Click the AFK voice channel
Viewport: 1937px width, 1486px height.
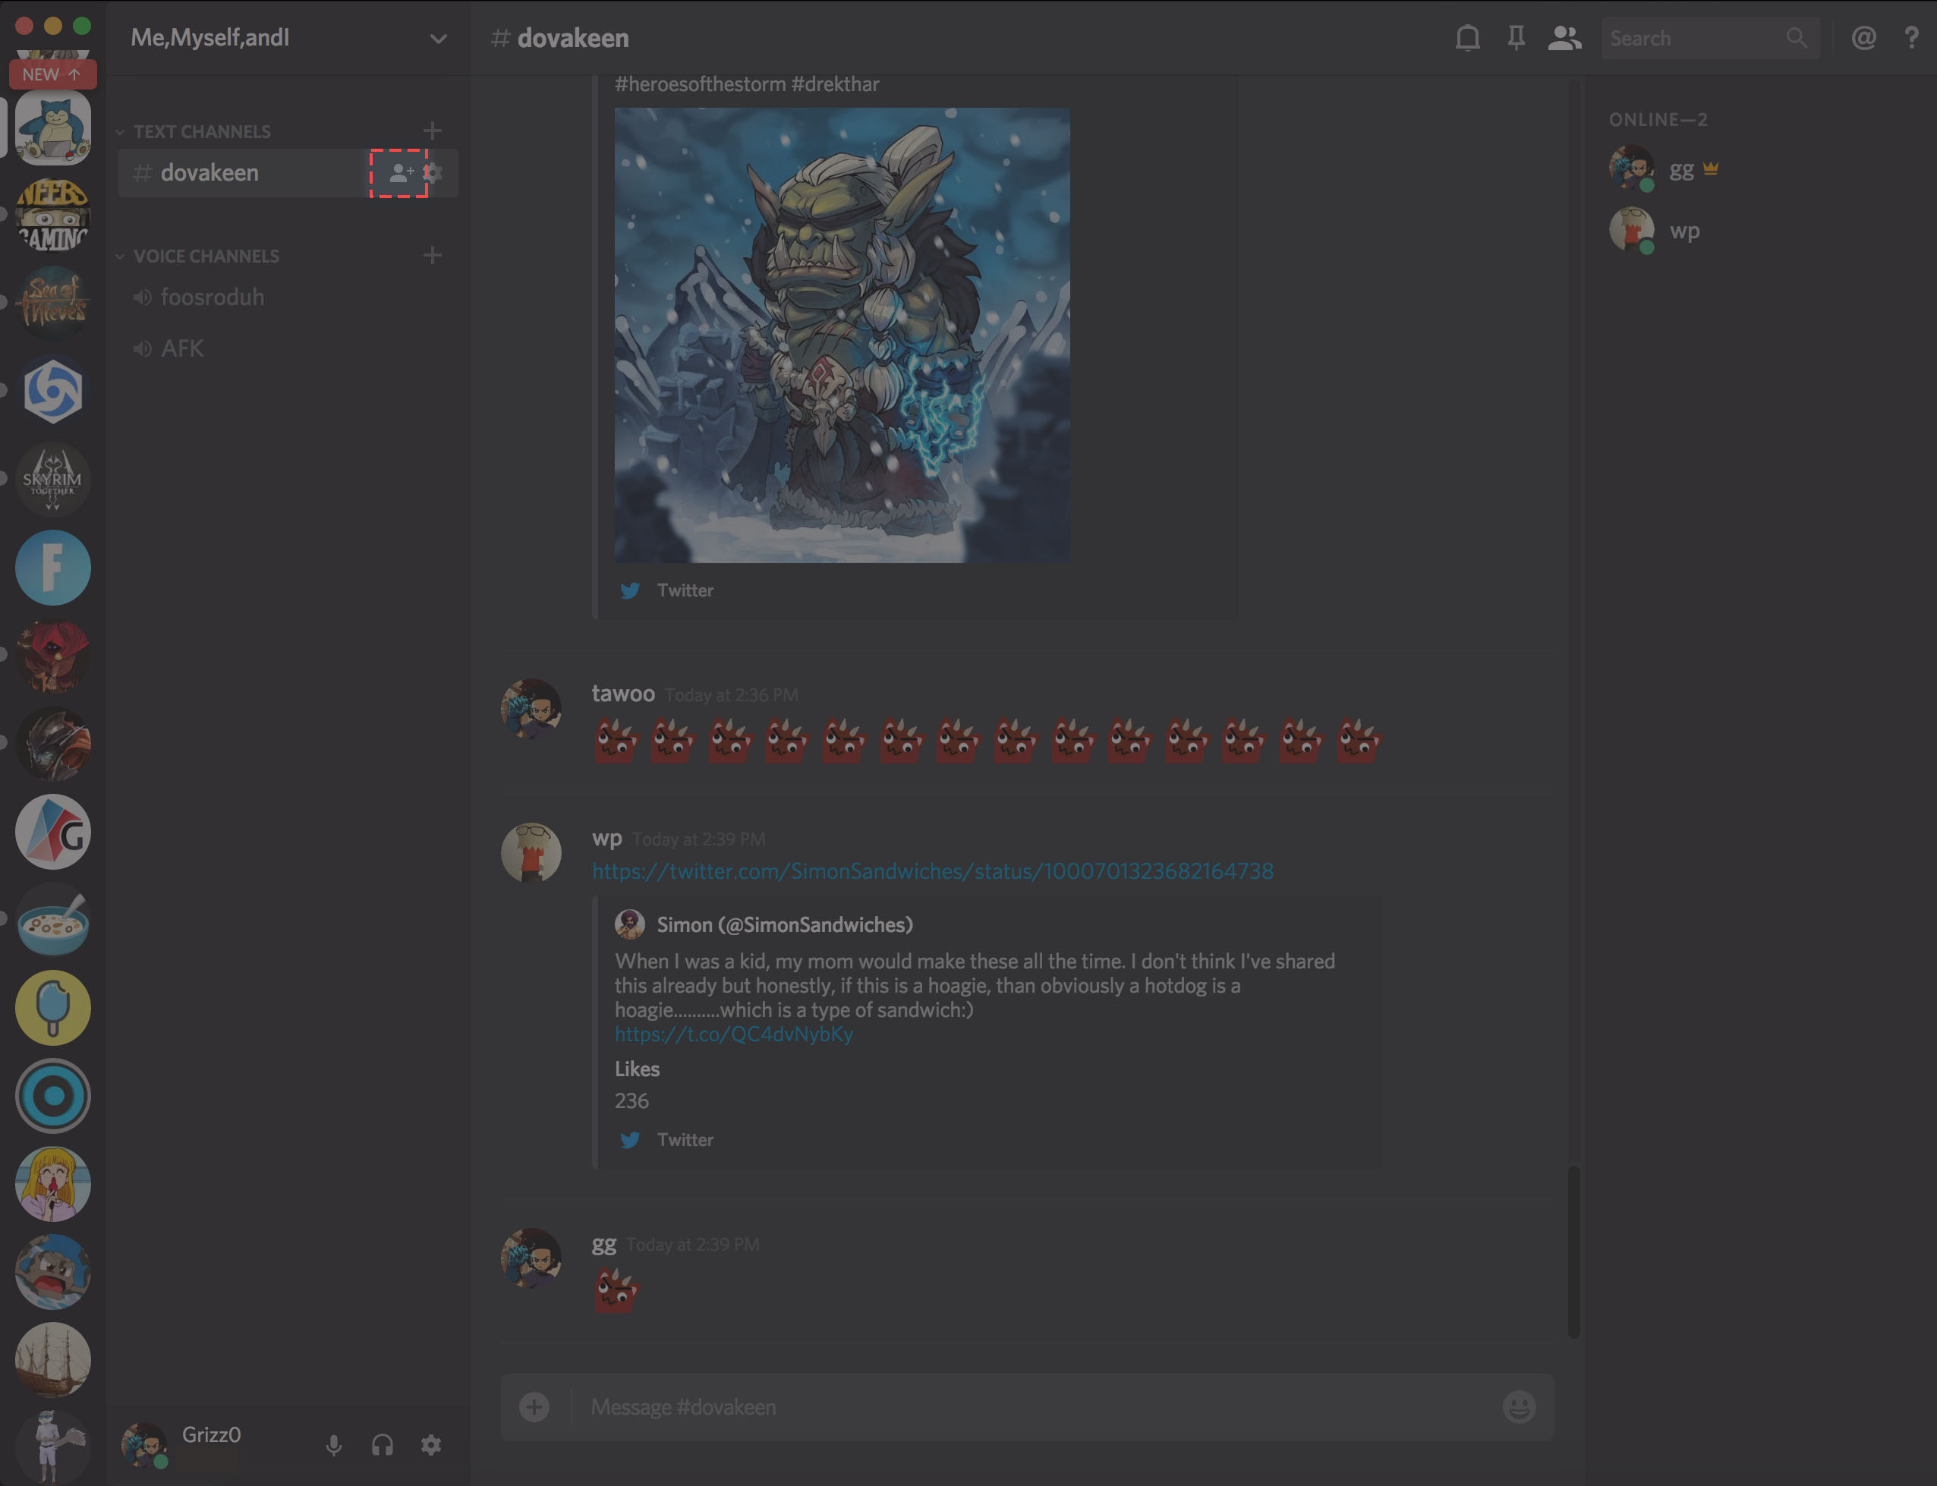point(181,348)
